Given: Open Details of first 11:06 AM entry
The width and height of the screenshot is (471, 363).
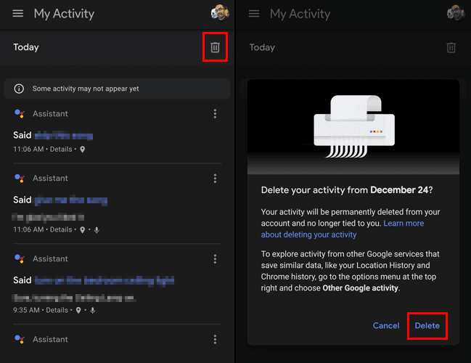Looking at the screenshot, I should 61,149.
